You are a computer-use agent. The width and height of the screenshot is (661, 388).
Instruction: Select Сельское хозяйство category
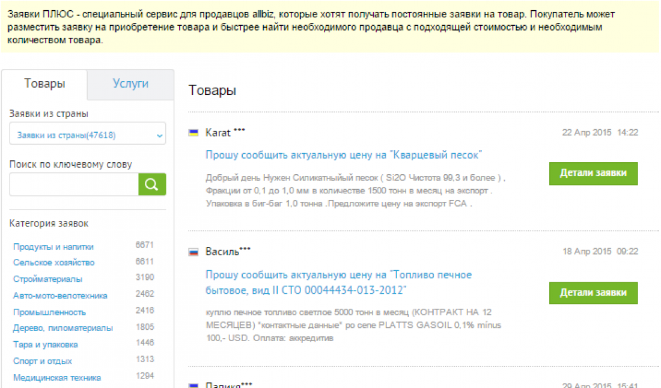53,262
